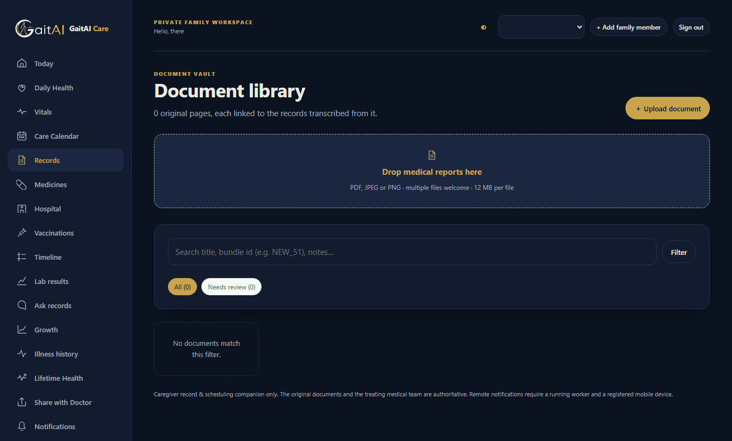The width and height of the screenshot is (732, 441).
Task: Click the Growth chart icon
Action: pyautogui.click(x=22, y=330)
